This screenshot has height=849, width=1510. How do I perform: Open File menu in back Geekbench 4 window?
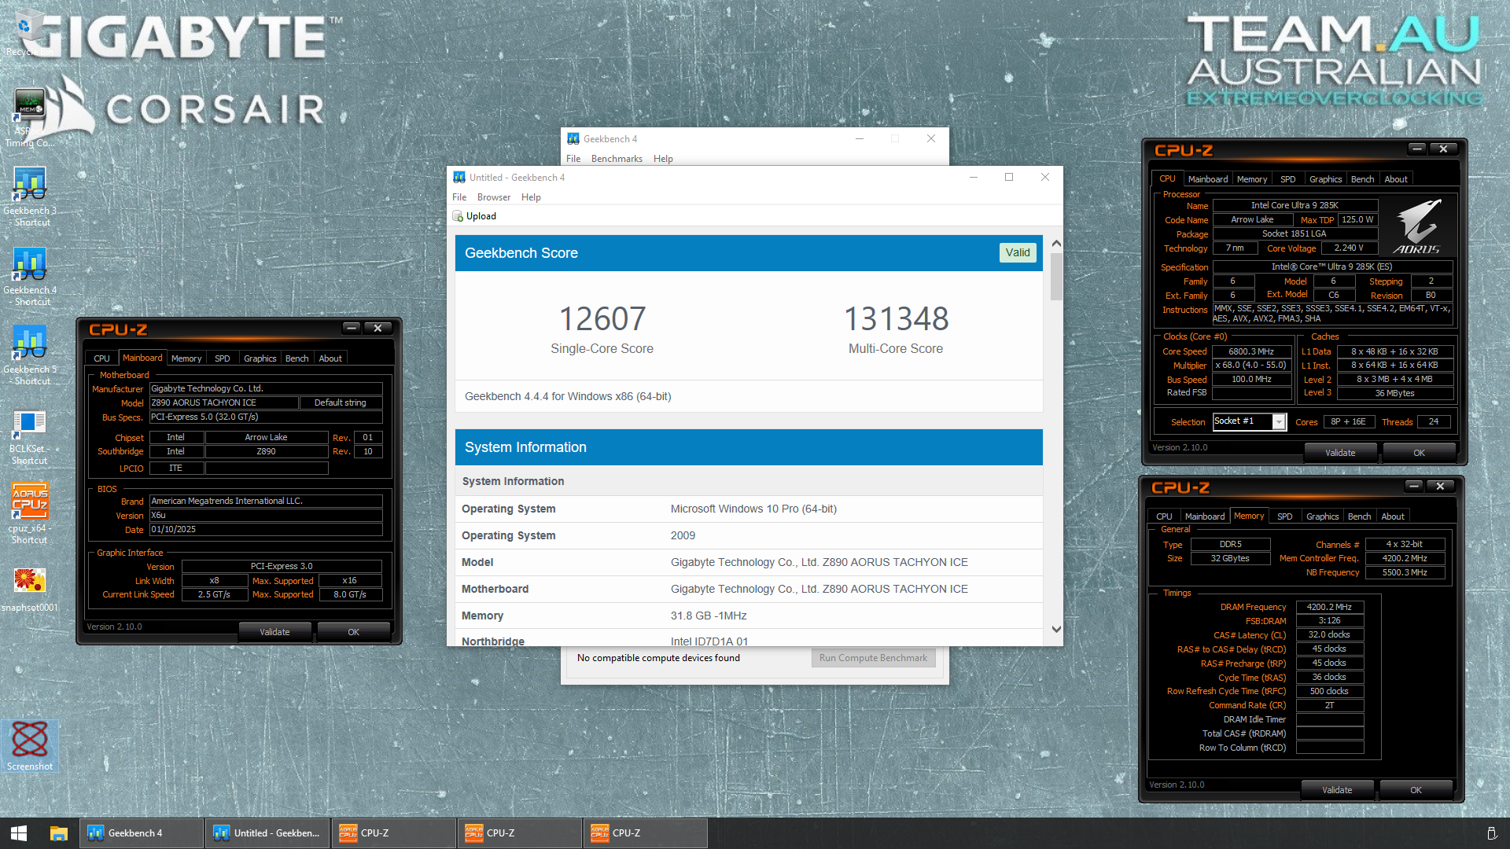[x=573, y=159]
